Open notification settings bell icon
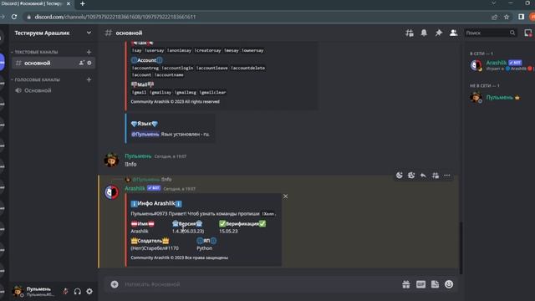Screen dimensions: 535x301 [424, 33]
